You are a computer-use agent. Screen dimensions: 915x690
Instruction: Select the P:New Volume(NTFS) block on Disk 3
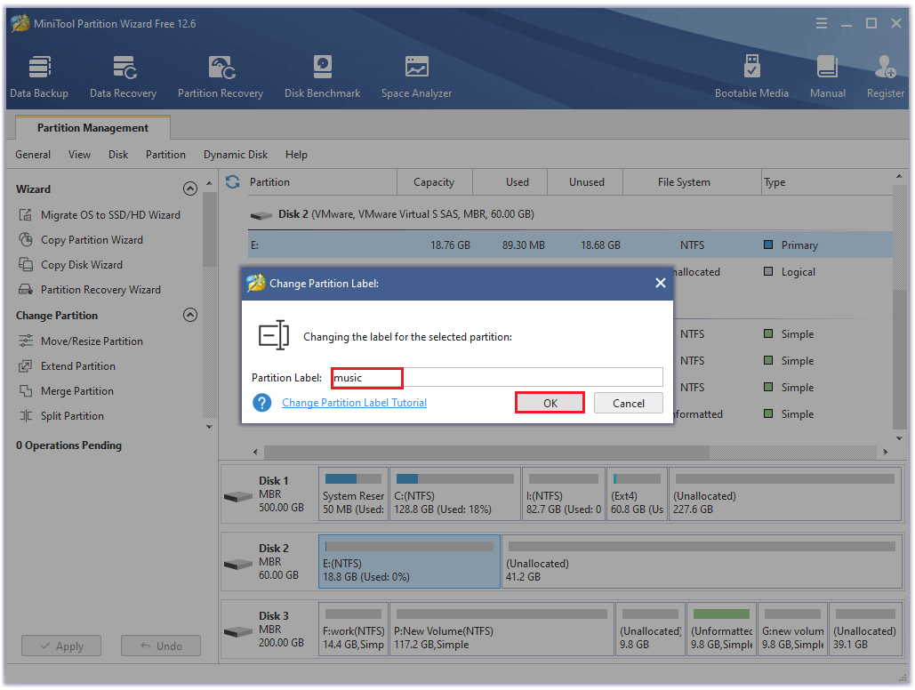coord(502,630)
